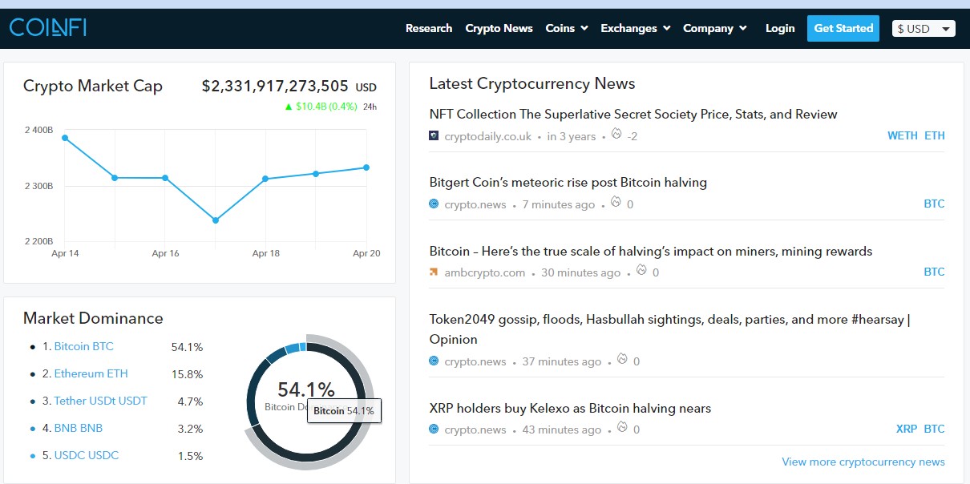This screenshot has width=970, height=484.
Task: Click the sentiment icon on the Bitgert Coin article
Action: click(616, 203)
